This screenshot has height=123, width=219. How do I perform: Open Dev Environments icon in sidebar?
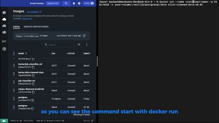(x=4, y=32)
